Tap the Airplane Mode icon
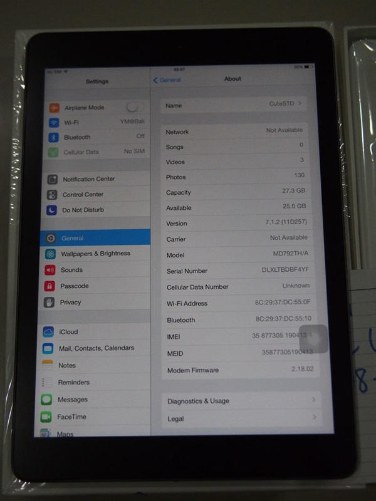Image resolution: width=376 pixels, height=501 pixels. (54, 108)
